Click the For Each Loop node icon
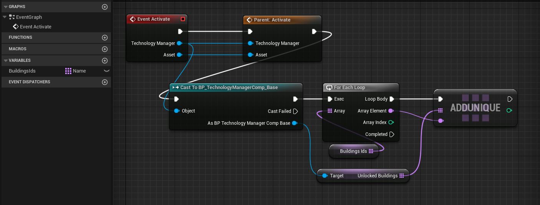Image resolution: width=540 pixels, height=205 pixels. pyautogui.click(x=329, y=88)
